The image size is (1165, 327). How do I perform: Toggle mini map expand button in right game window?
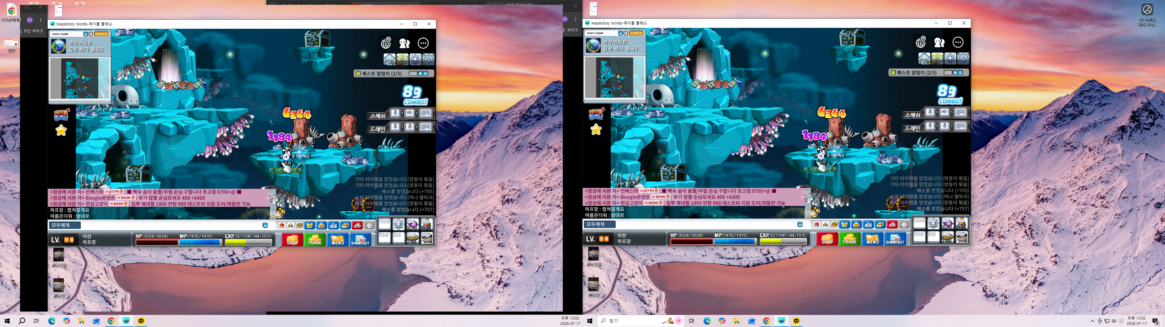tap(626, 33)
